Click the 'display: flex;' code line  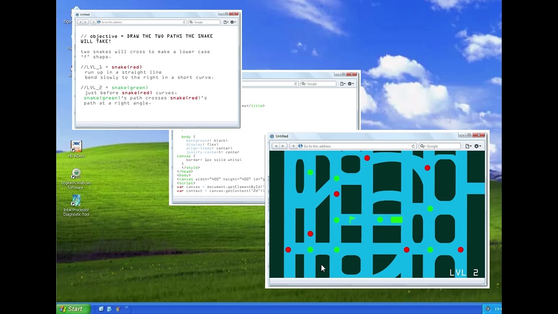[x=202, y=144]
